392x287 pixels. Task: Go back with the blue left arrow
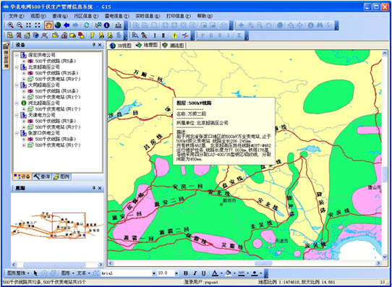click(67, 25)
